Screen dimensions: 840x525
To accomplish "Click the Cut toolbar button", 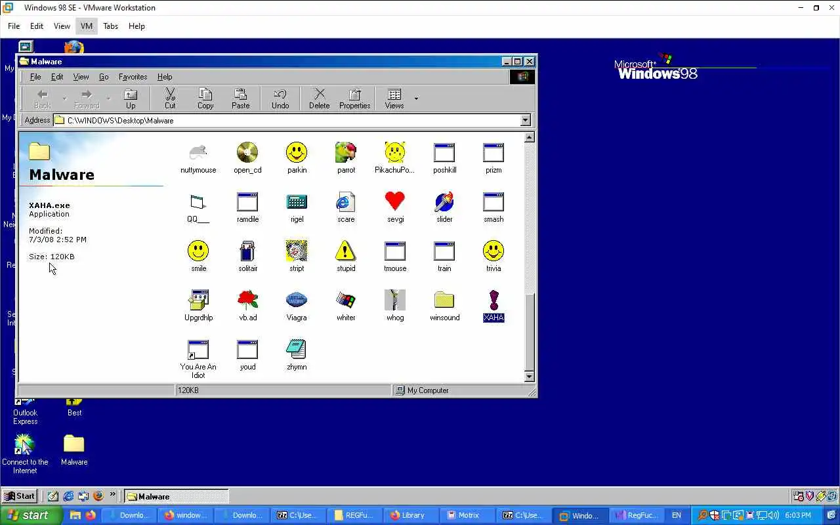I will [x=170, y=98].
